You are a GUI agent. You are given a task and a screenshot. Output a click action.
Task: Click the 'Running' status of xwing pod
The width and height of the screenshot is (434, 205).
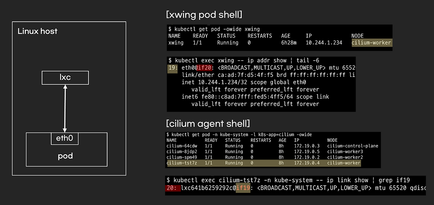(228, 43)
